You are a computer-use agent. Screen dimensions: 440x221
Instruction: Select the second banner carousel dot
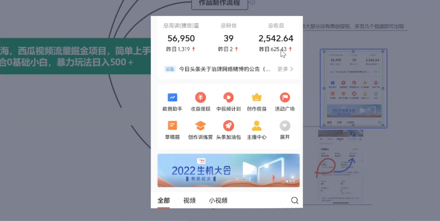[x=290, y=181]
